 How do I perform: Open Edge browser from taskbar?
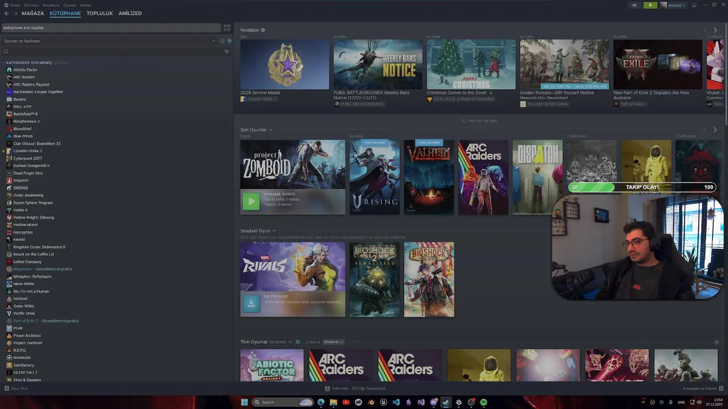(x=321, y=402)
